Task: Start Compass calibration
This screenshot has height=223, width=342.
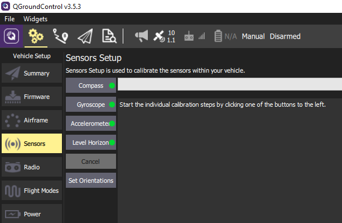Action: (91, 86)
